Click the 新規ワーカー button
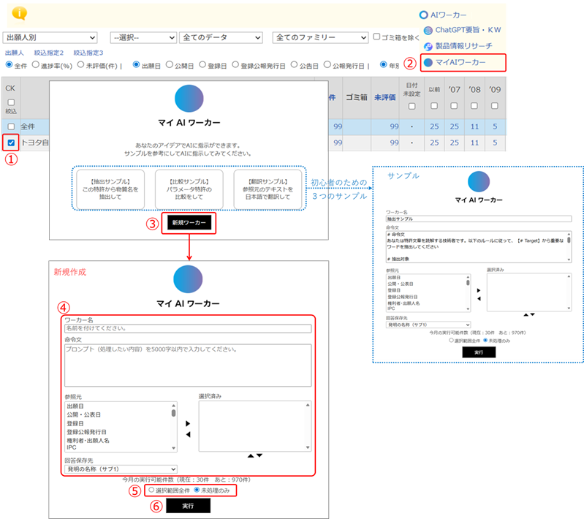 click(190, 223)
